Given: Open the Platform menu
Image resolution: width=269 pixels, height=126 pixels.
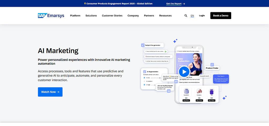Looking at the screenshot, I should pos(75,15).
